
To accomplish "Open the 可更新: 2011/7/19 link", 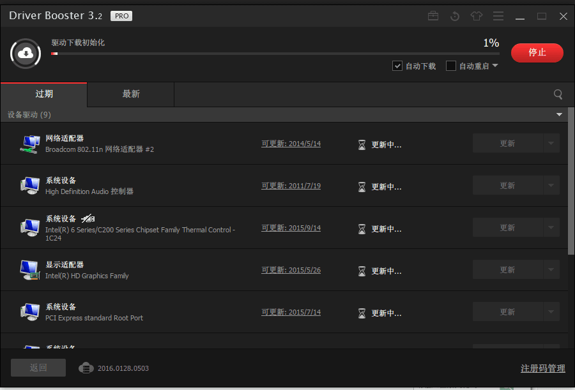I will tap(291, 186).
